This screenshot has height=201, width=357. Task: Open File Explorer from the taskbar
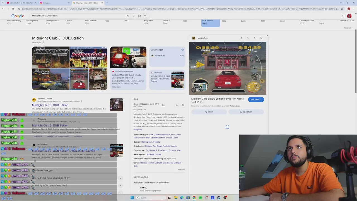176,198
